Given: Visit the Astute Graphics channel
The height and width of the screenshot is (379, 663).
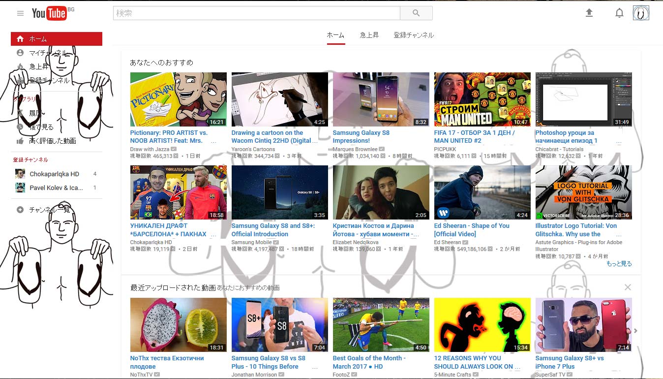Looking at the screenshot, I should coord(579,246).
